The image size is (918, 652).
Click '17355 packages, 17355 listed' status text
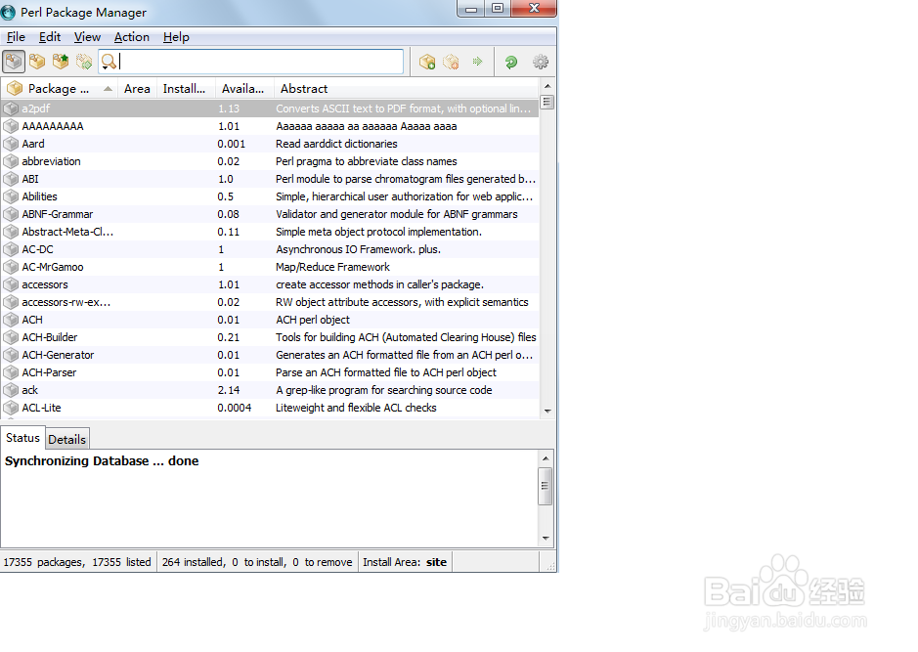coord(77,562)
